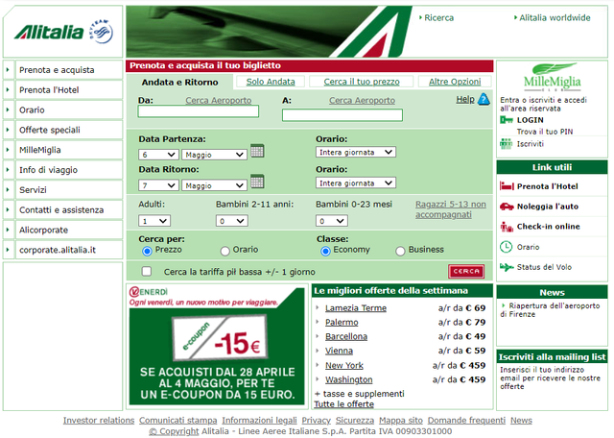Click Alitalia worldwide link
Screen dimensions: 614x438
coord(555,17)
